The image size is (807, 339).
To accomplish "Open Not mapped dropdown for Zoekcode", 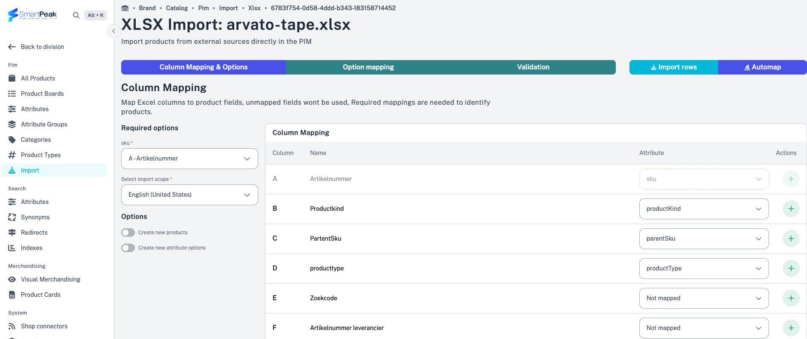I will [704, 298].
